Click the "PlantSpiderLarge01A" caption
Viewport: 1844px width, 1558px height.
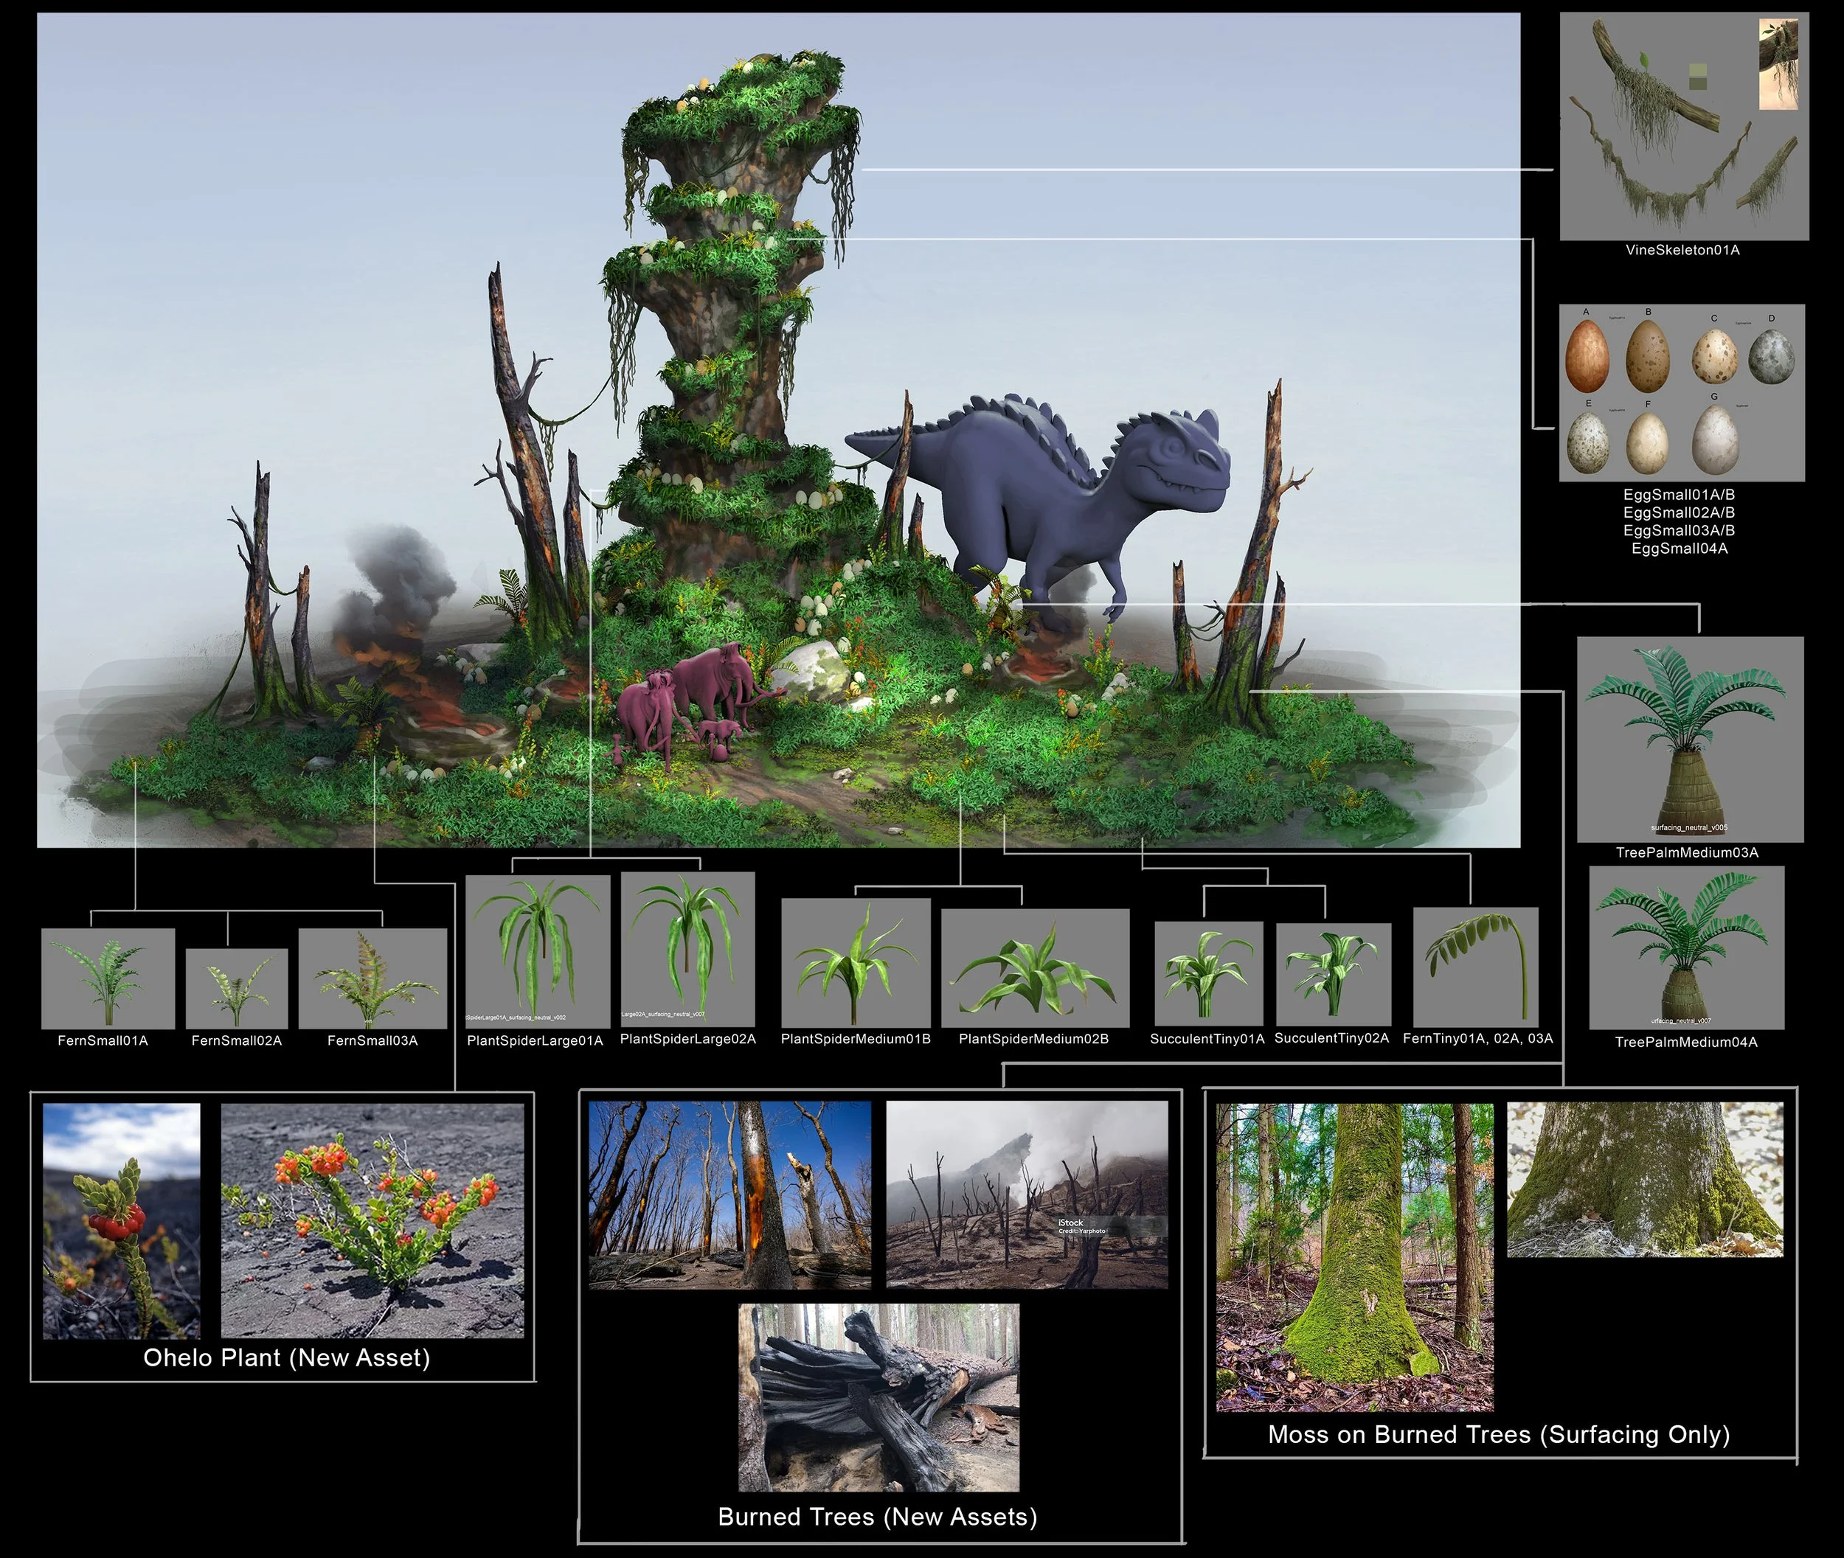coord(535,1040)
